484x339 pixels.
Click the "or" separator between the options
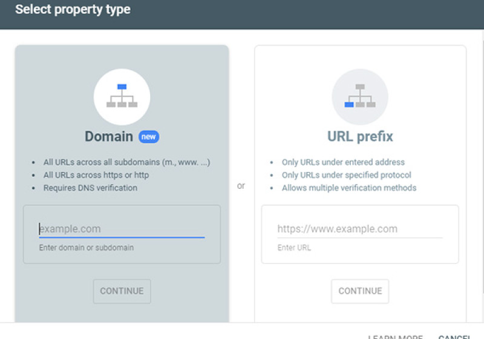pos(241,186)
